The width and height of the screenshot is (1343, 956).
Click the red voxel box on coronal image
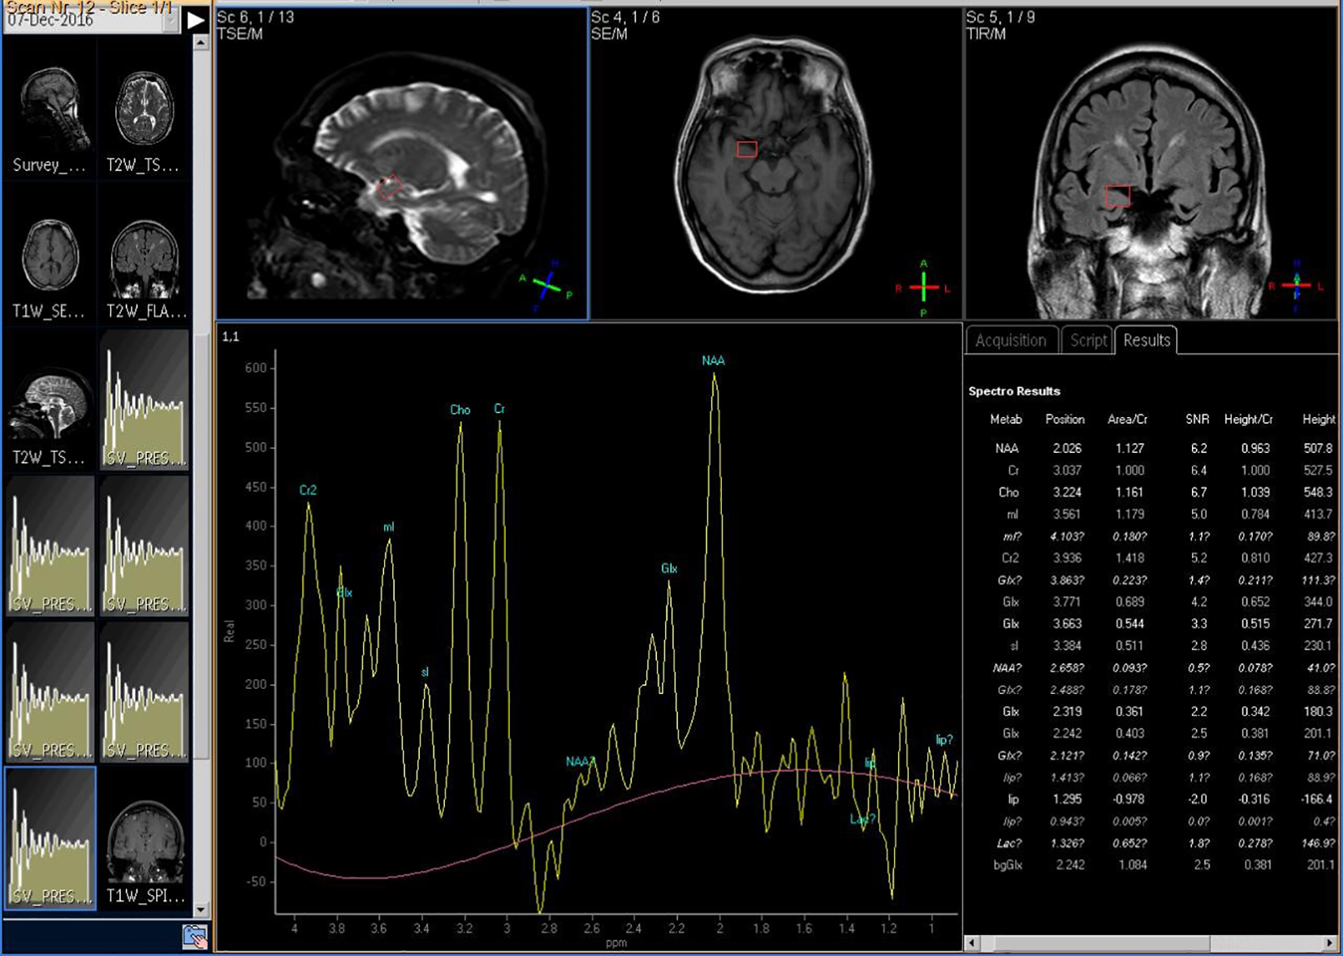(1118, 196)
